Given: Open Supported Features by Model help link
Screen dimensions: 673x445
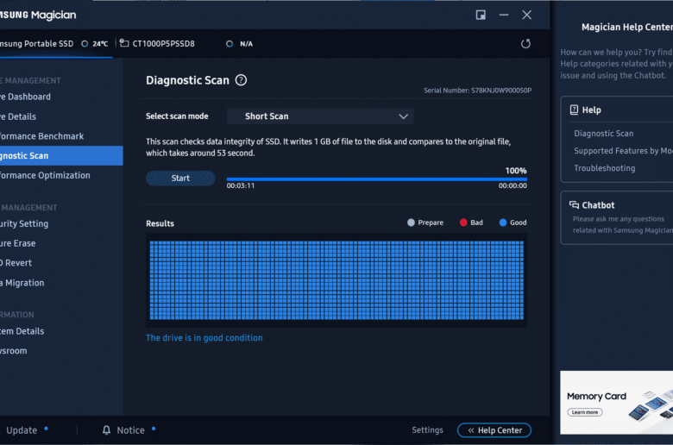Looking at the screenshot, I should pos(623,151).
